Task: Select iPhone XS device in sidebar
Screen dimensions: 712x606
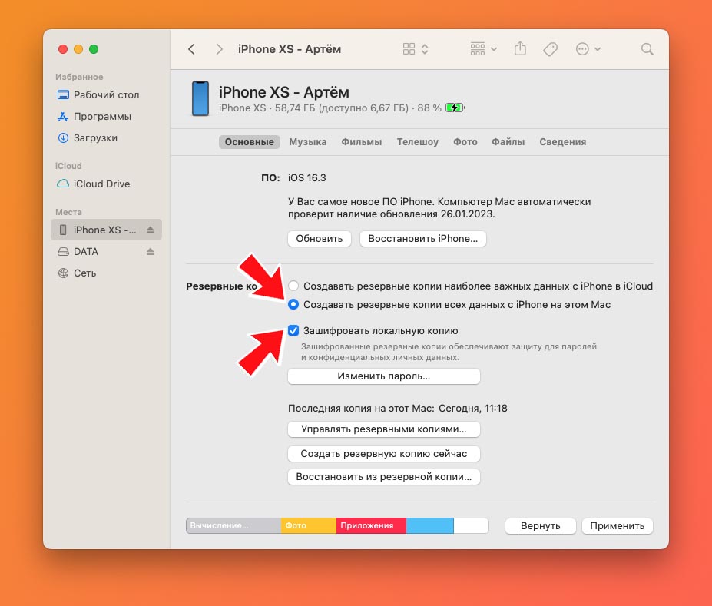Action: 105,230
